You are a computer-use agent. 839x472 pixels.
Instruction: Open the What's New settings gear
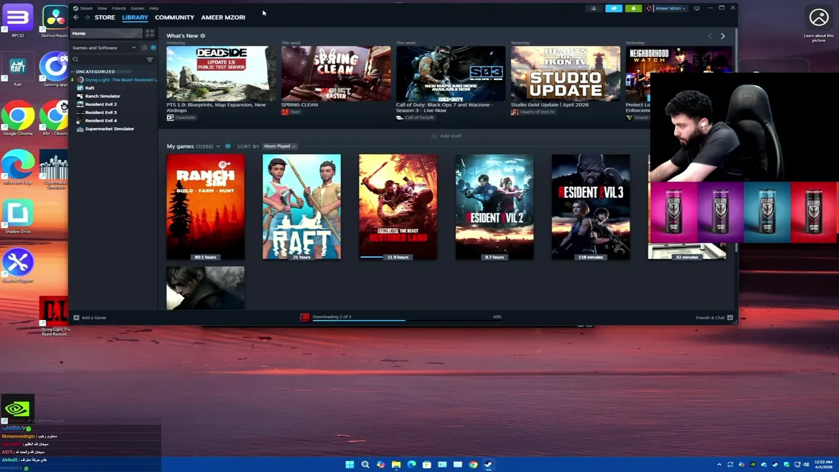[x=203, y=36]
